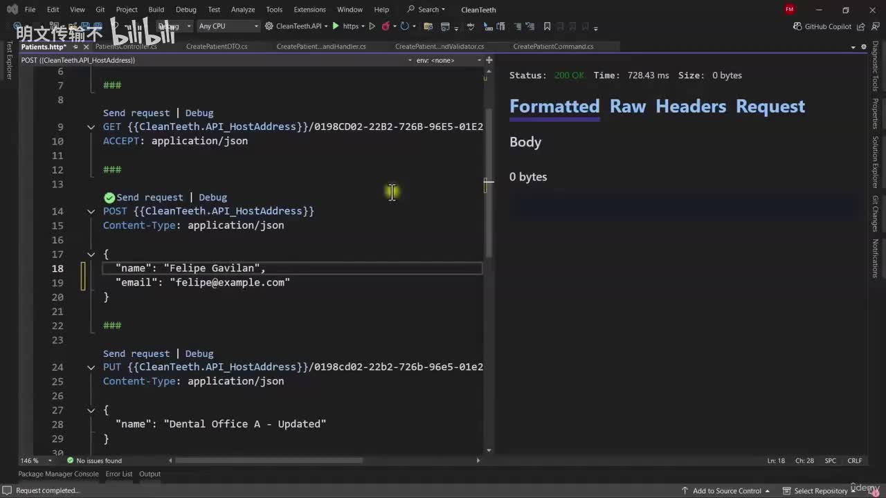
Task: Click the circular restart icon in toolbar
Action: click(405, 26)
